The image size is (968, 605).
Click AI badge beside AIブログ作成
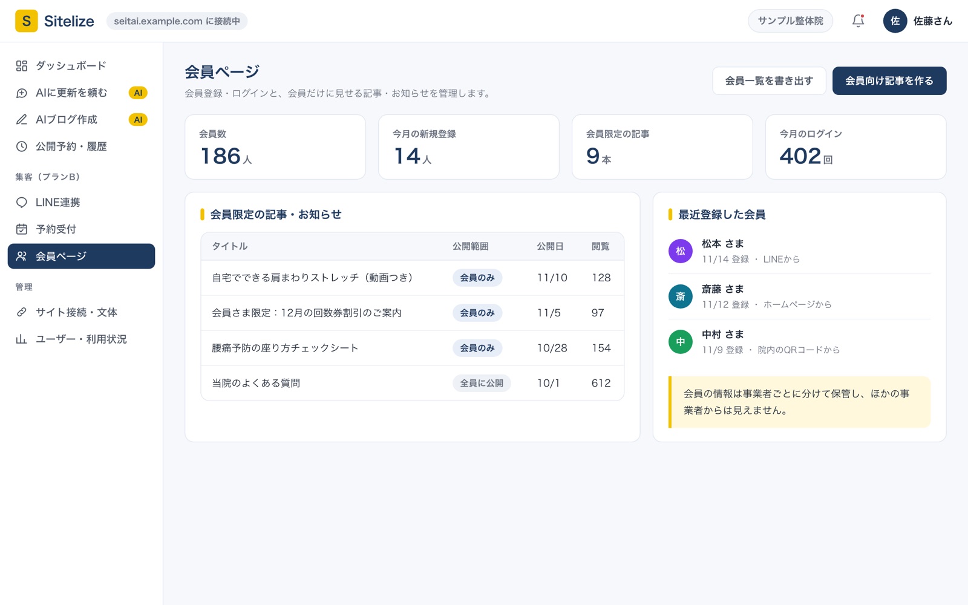[x=138, y=120]
